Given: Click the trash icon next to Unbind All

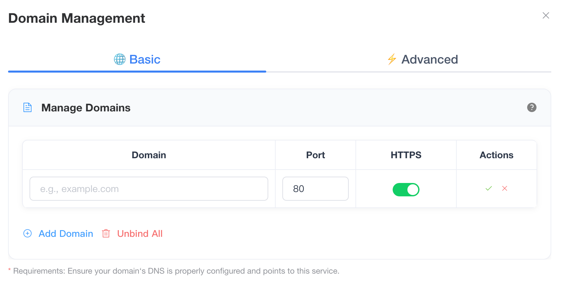Looking at the screenshot, I should coord(106,233).
